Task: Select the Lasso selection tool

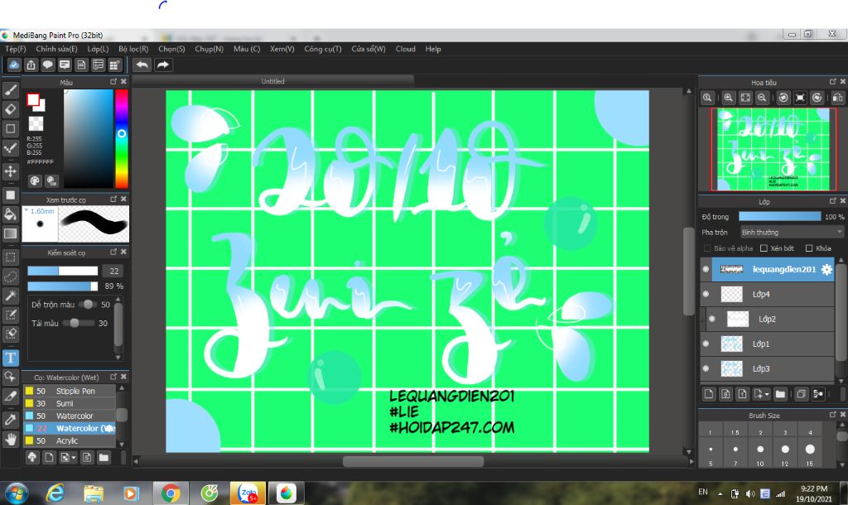Action: click(x=10, y=277)
